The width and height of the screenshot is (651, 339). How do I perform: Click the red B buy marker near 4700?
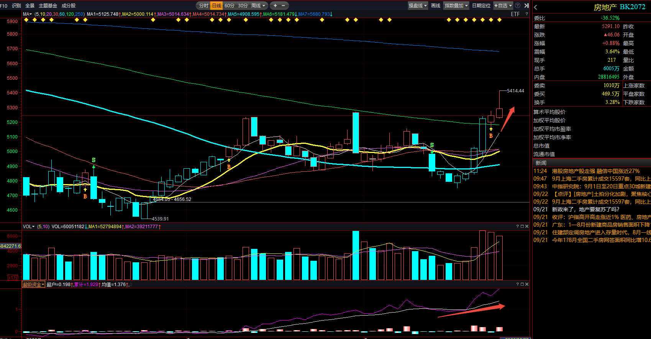pos(85,196)
